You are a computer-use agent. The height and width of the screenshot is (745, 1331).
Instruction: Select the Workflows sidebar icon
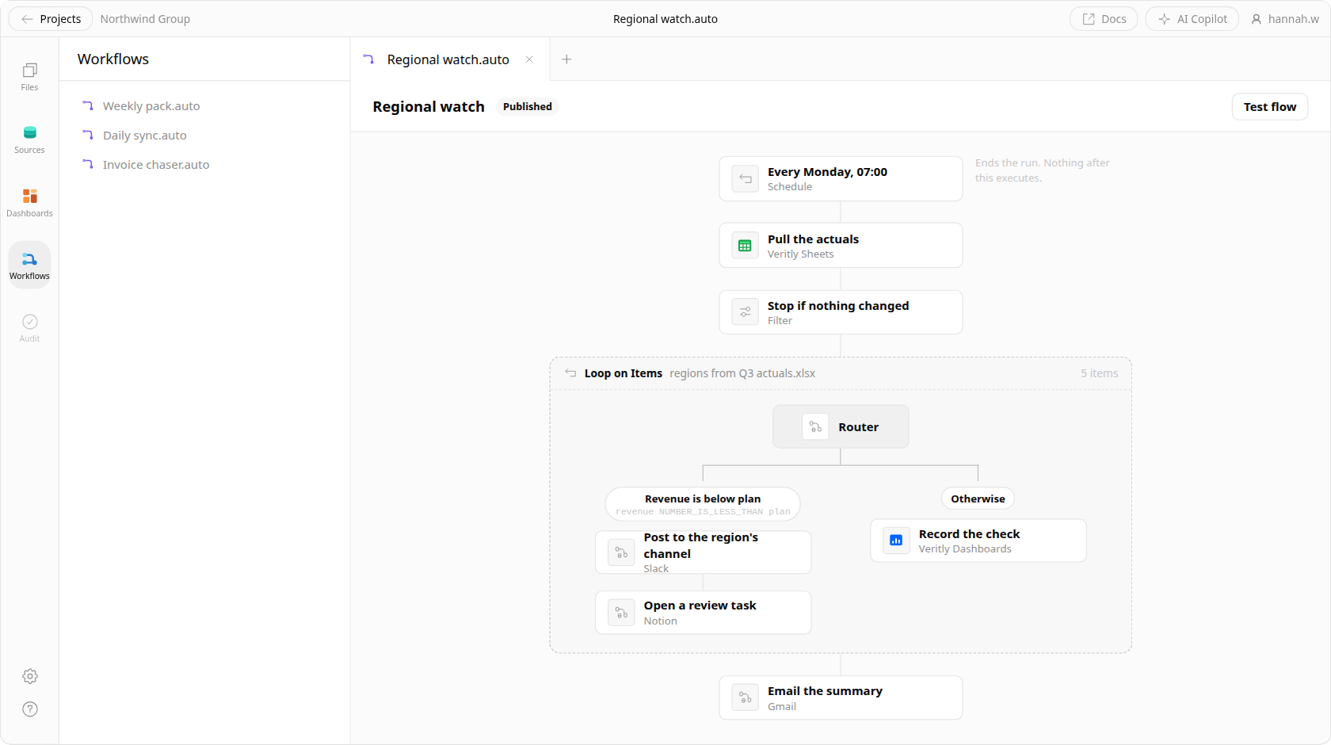click(29, 265)
